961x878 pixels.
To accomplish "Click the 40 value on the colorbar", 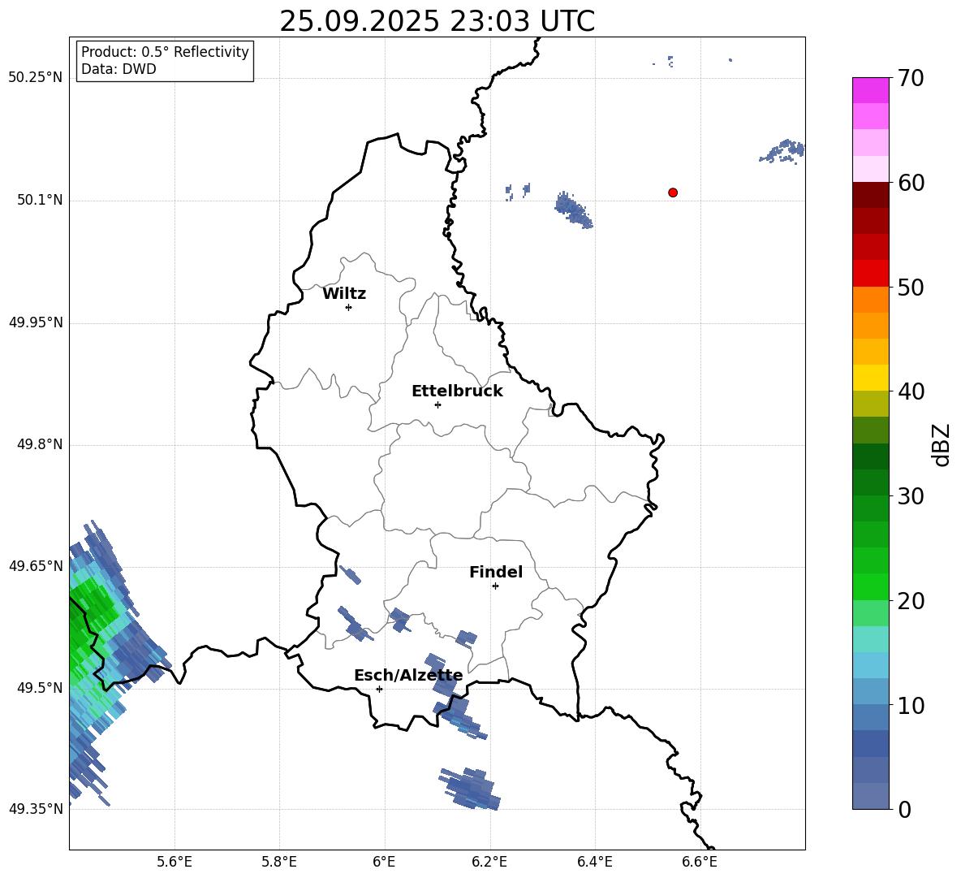I will 911,391.
